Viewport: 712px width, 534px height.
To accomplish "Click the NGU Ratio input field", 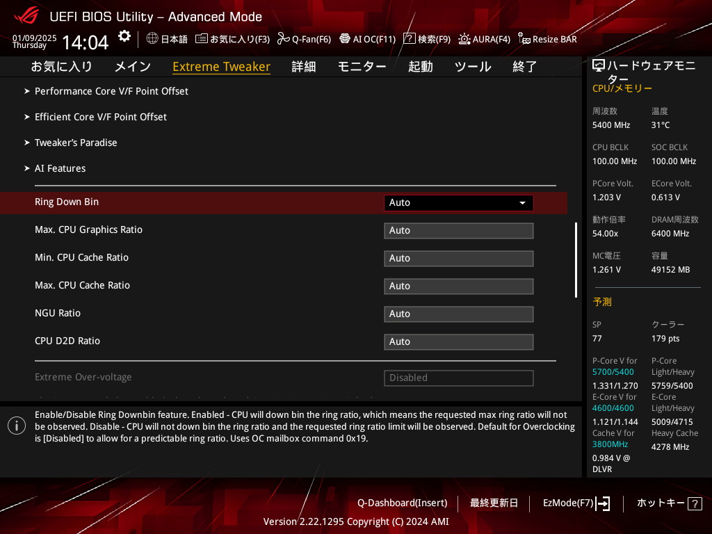I will coord(458,314).
